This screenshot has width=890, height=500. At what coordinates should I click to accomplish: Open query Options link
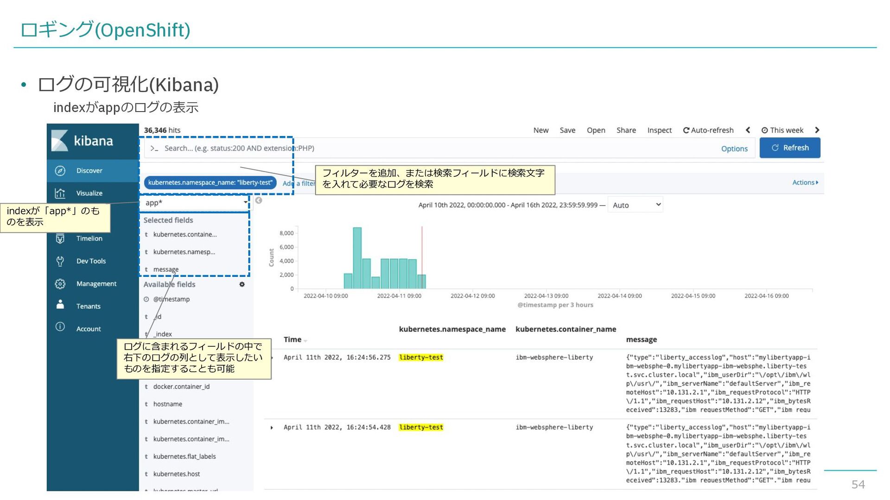[x=734, y=149]
